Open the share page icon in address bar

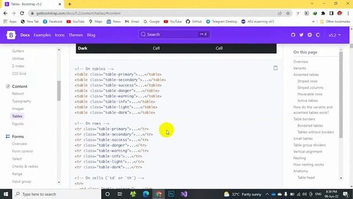[280, 13]
